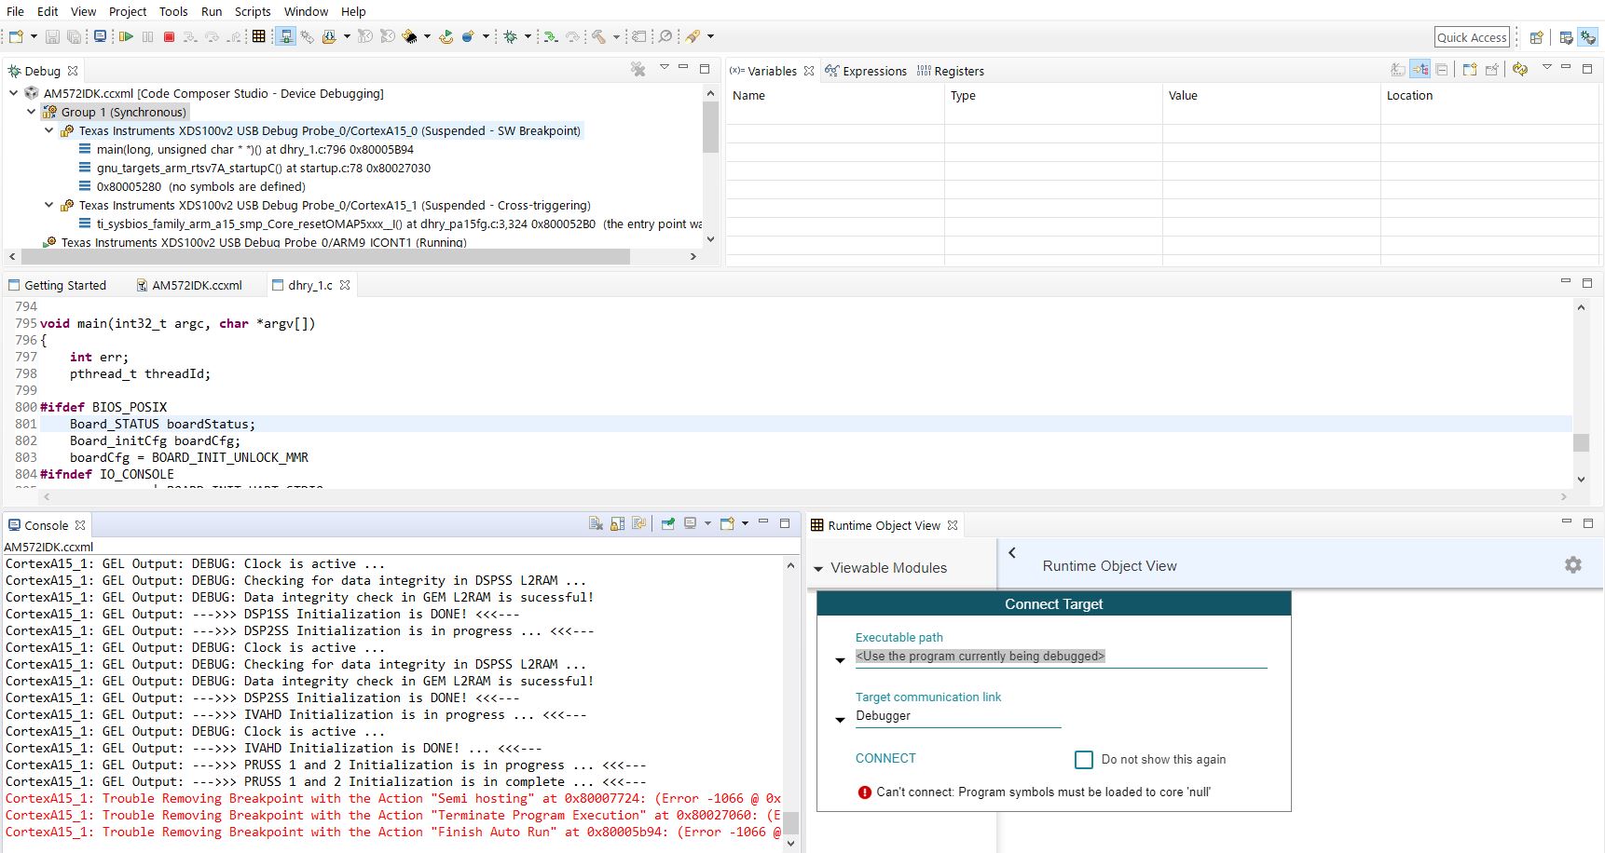Click the Pin Console icon
Screen dimensions: 1605x853
(667, 524)
